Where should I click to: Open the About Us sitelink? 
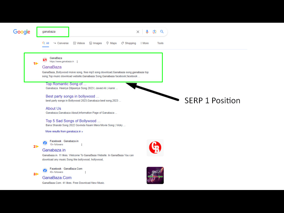click(53, 108)
